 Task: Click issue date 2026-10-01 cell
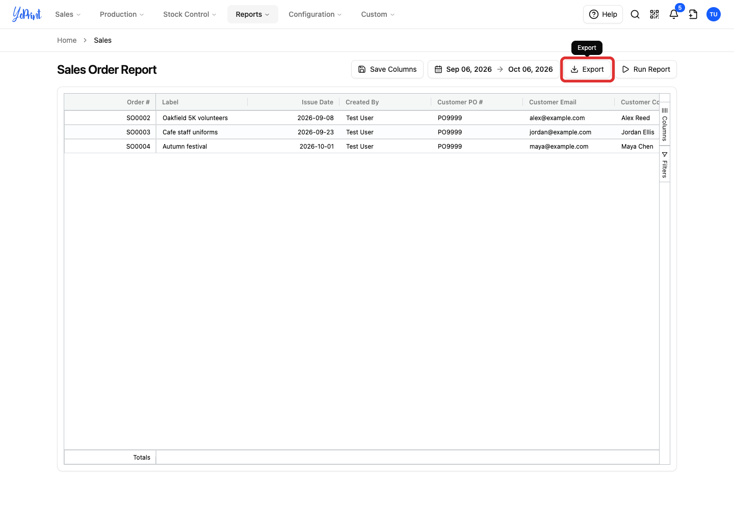tap(294, 147)
